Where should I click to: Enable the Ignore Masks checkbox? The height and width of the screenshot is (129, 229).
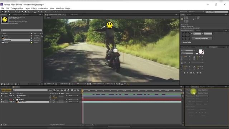click(182, 42)
